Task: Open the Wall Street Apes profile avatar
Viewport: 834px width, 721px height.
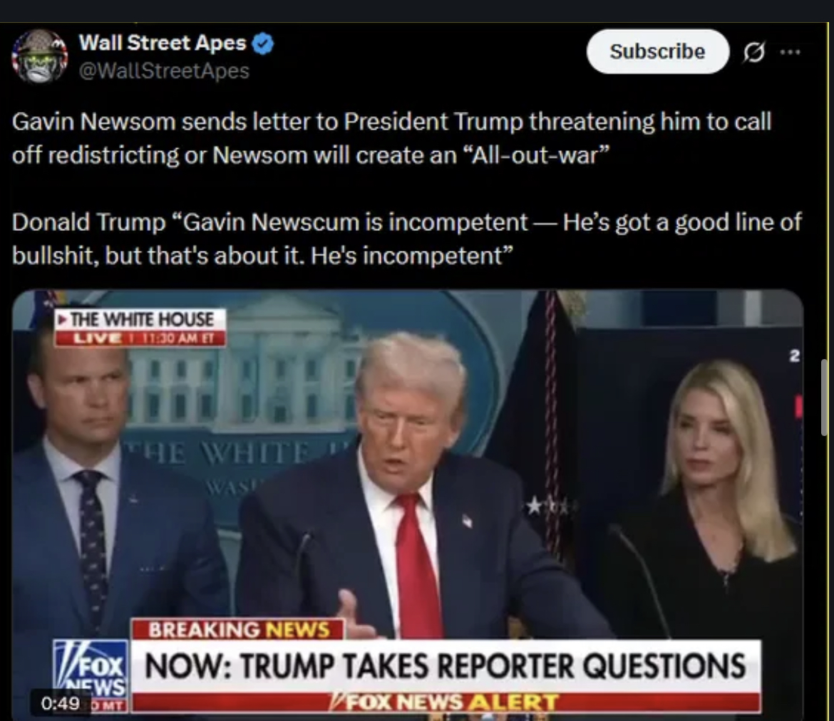Action: coord(40,56)
